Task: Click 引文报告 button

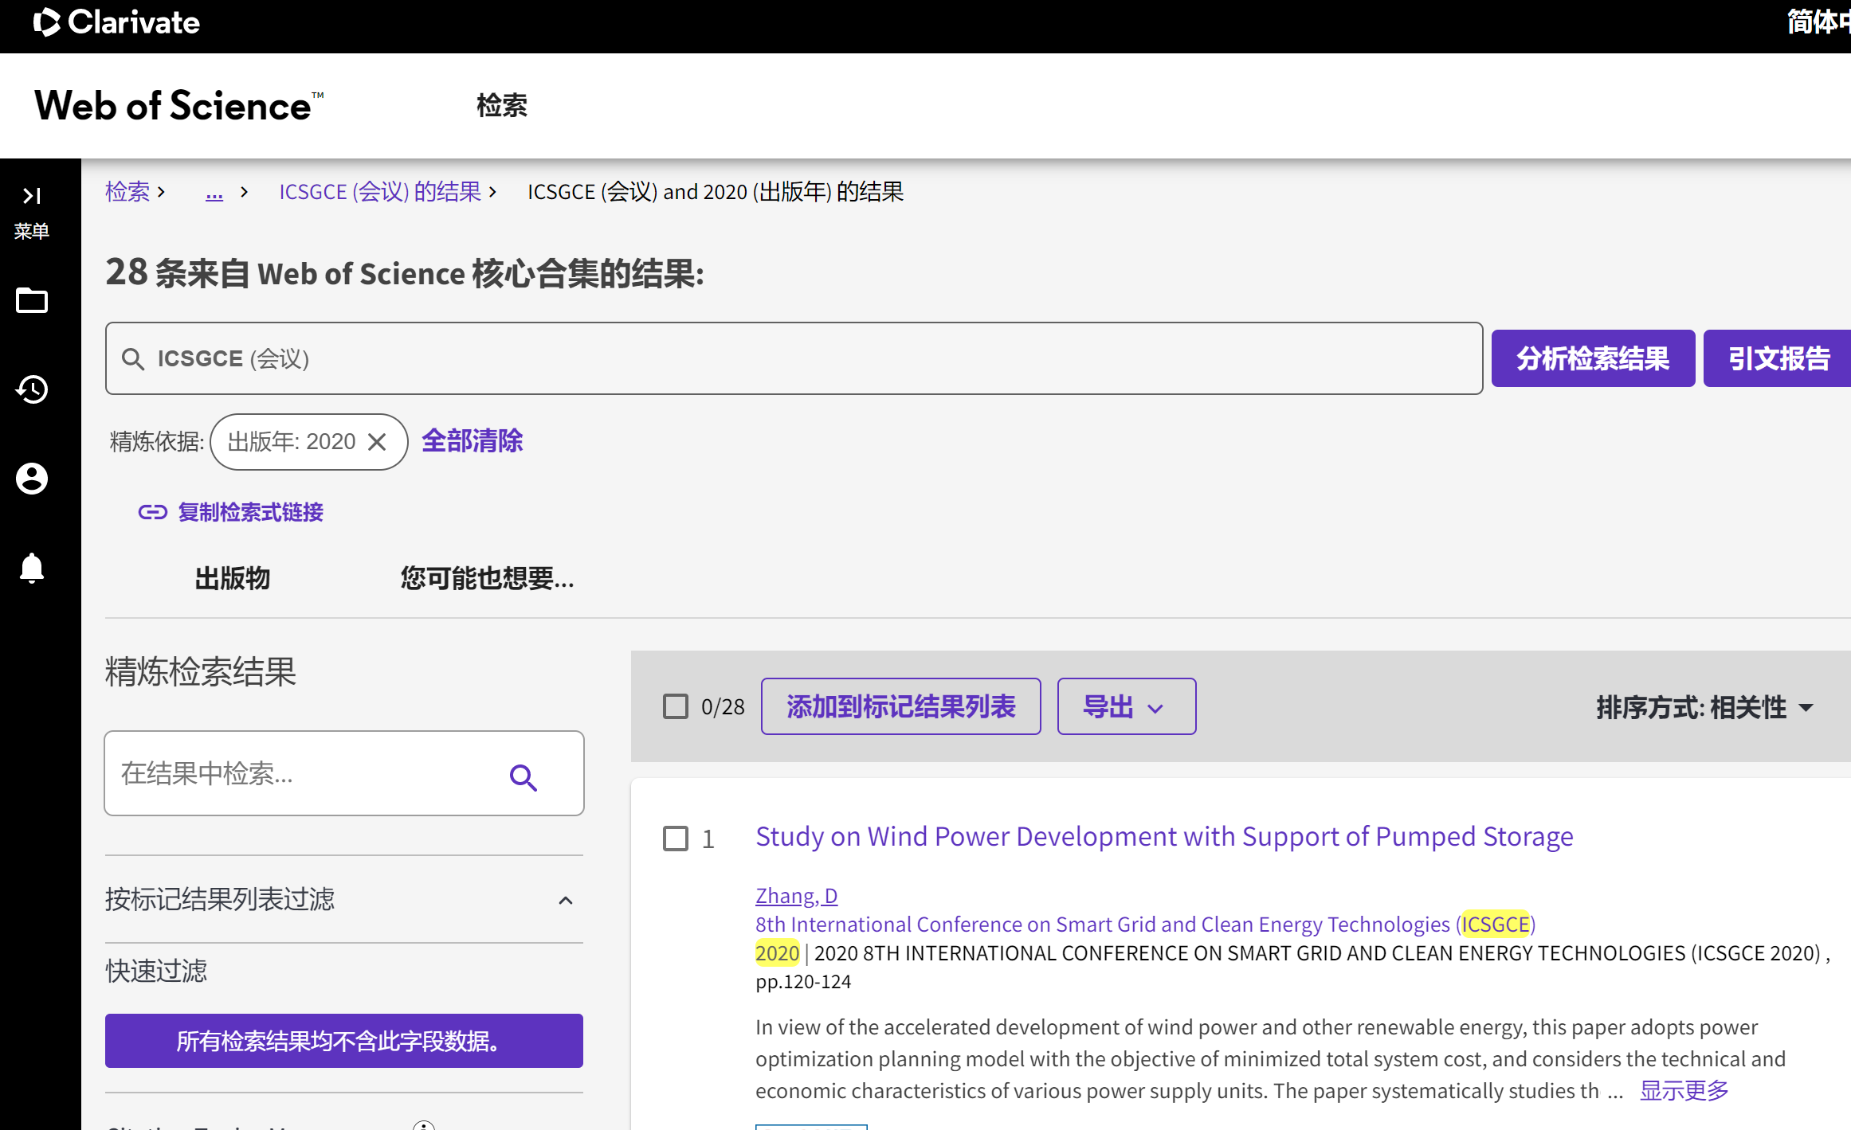Action: point(1778,358)
